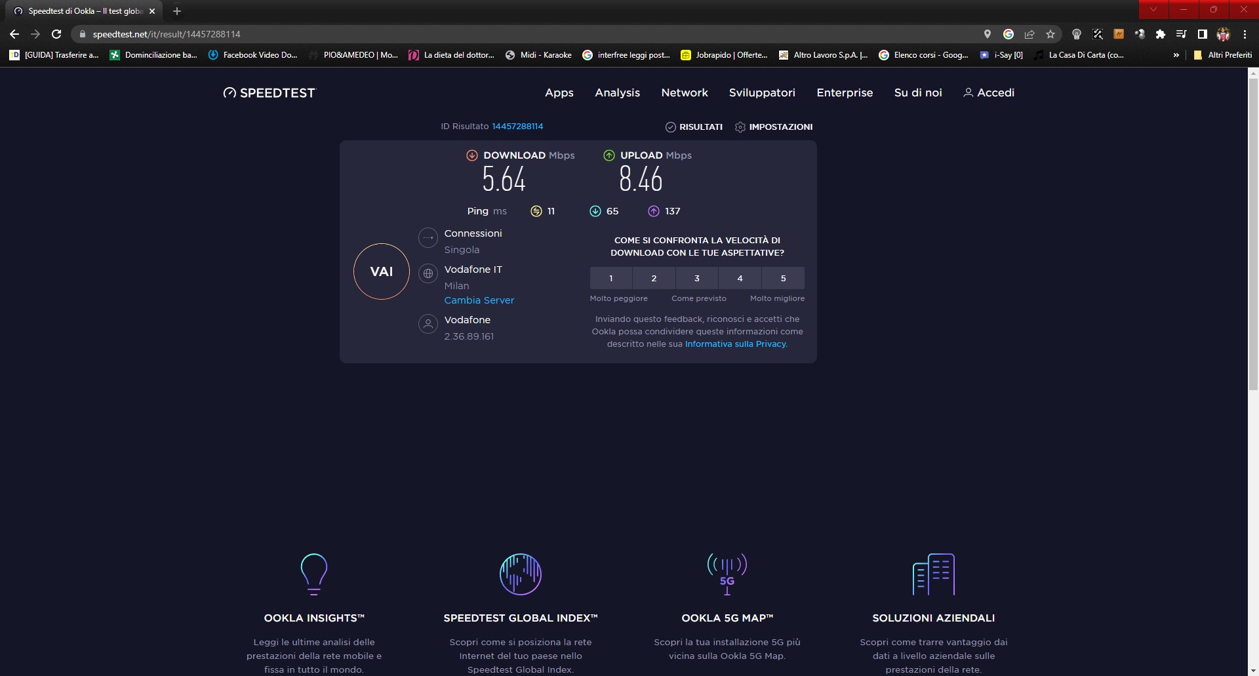Click Cambia Server link

point(479,300)
